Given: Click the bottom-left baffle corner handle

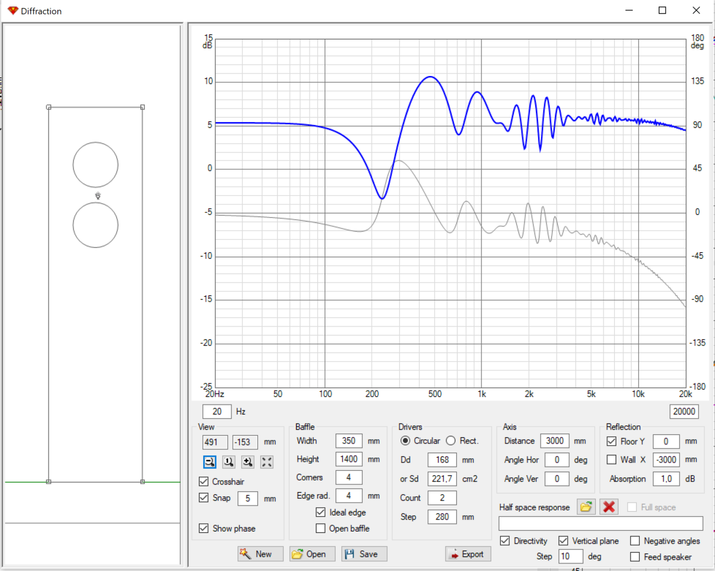Looking at the screenshot, I should (49, 482).
